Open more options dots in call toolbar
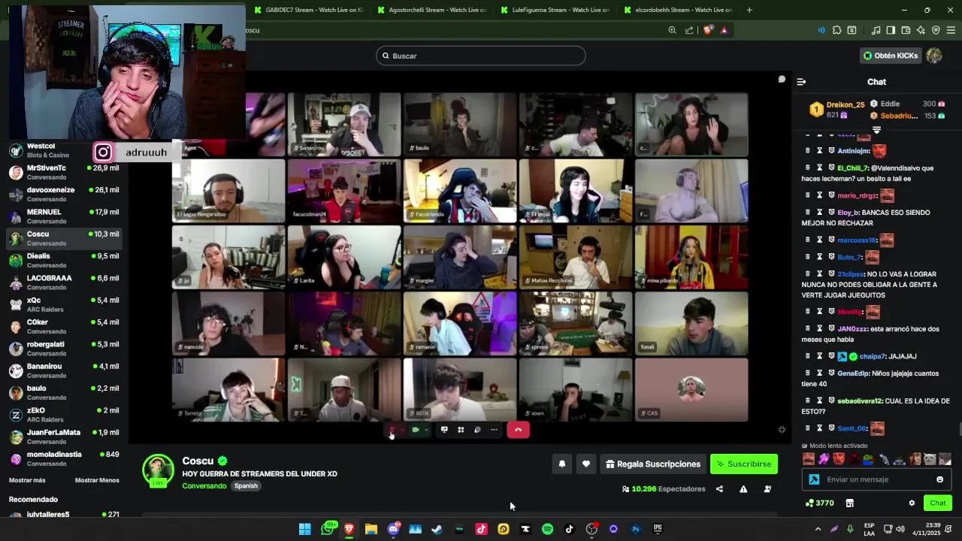This screenshot has width=962, height=541. [x=494, y=430]
